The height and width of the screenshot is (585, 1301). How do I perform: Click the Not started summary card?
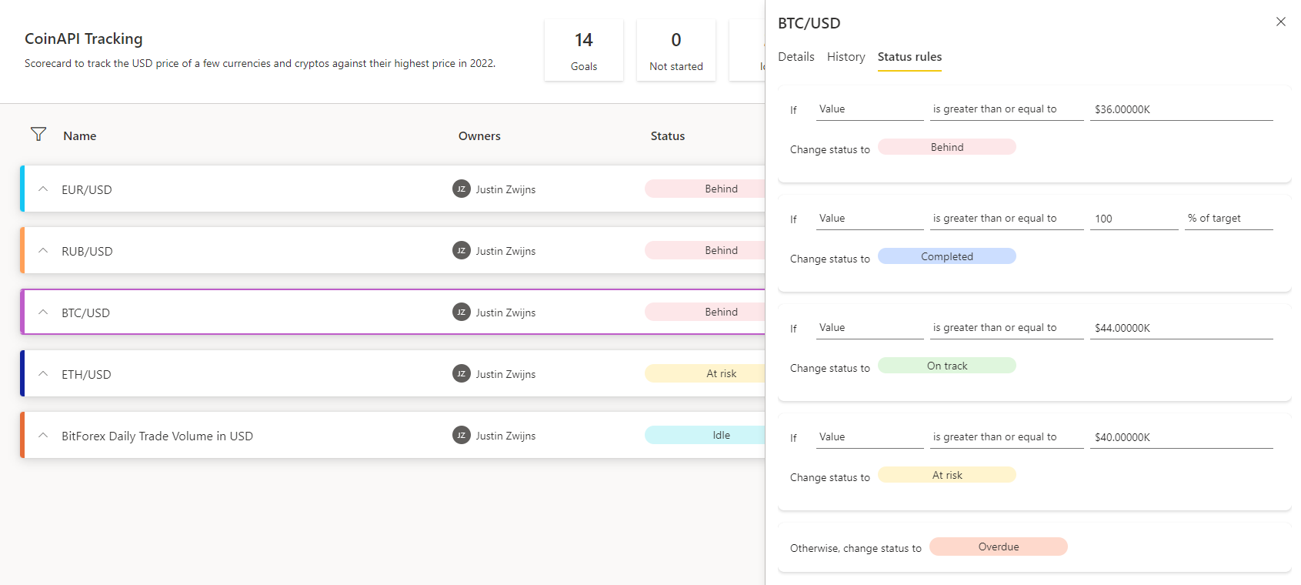tap(676, 50)
